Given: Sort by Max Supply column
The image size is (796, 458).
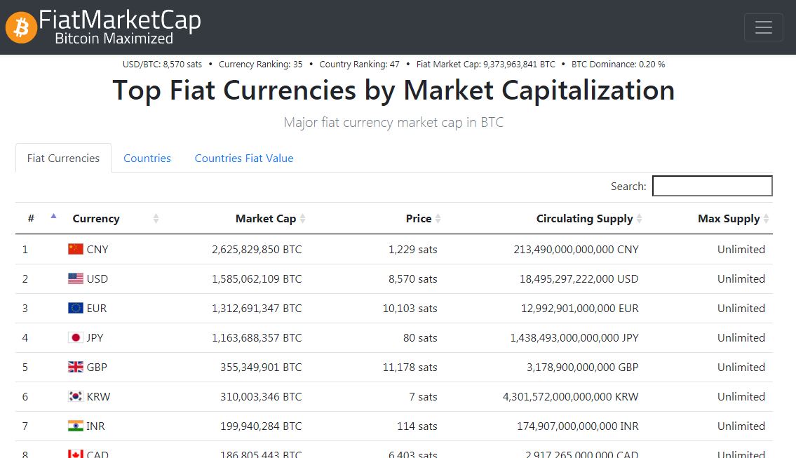Looking at the screenshot, I should pos(729,219).
